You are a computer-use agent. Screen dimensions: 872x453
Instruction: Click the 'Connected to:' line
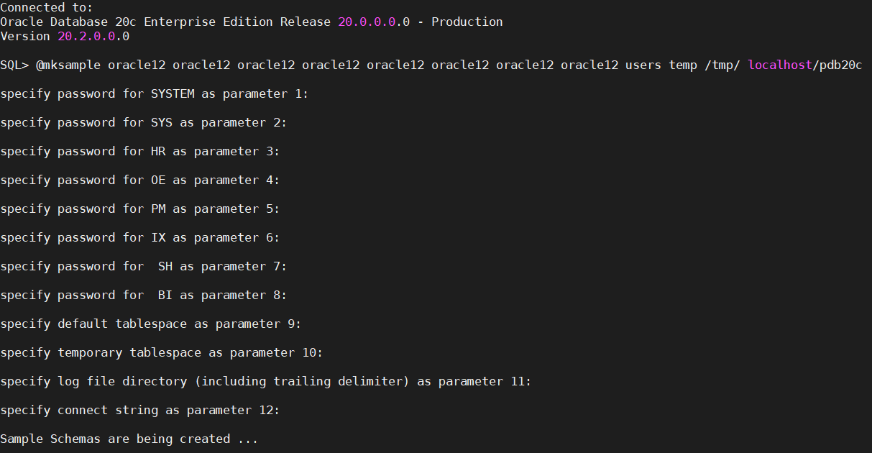pyautogui.click(x=47, y=7)
